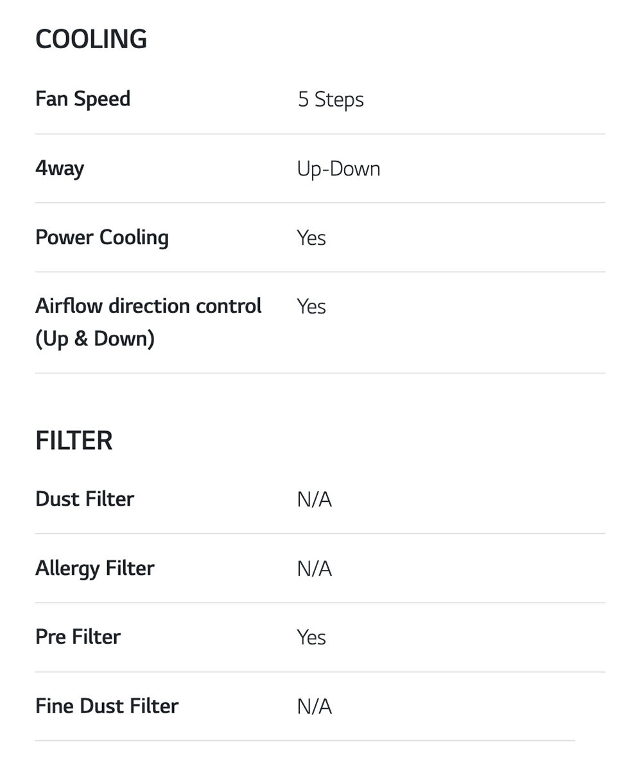
Task: Select the Dust Filter label
Action: pos(85,499)
